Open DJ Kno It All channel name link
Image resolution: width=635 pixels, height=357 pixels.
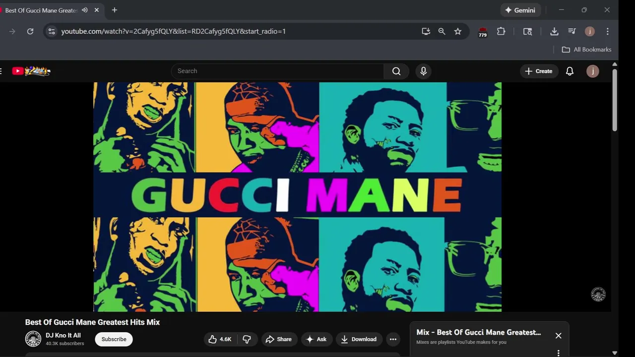(63, 335)
